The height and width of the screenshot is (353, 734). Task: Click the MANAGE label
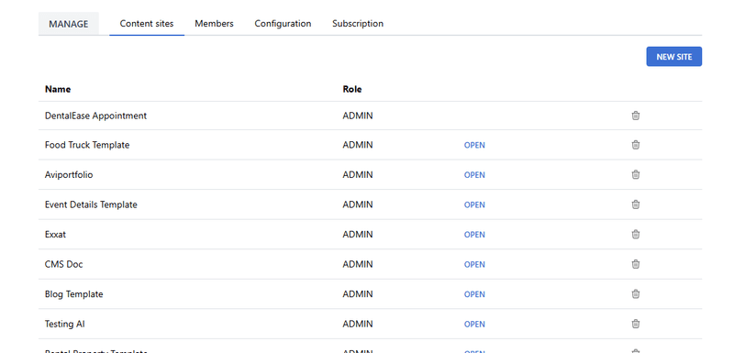pyautogui.click(x=68, y=24)
